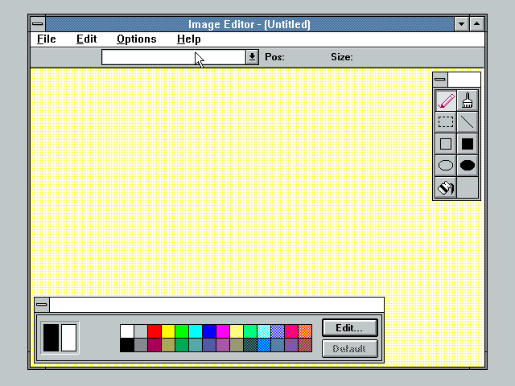Image resolution: width=515 pixels, height=386 pixels.
Task: Open the Edit menu
Action: tap(86, 39)
